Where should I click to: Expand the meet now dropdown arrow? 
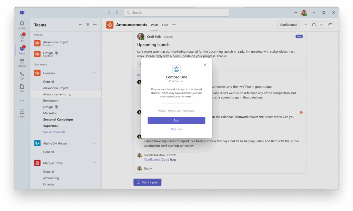[321, 25]
